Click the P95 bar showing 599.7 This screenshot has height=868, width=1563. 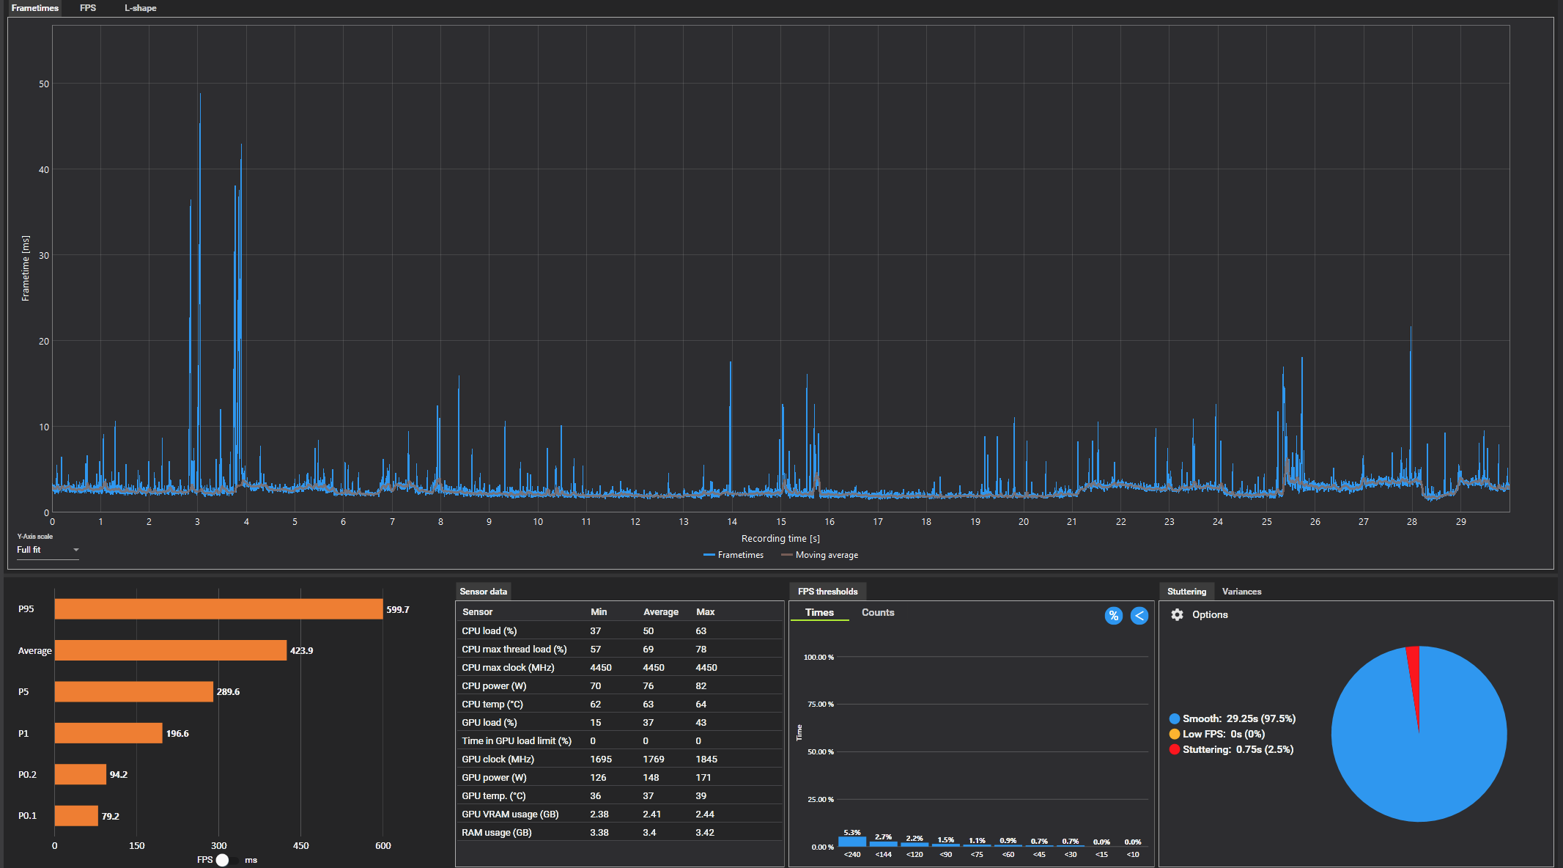coord(218,609)
